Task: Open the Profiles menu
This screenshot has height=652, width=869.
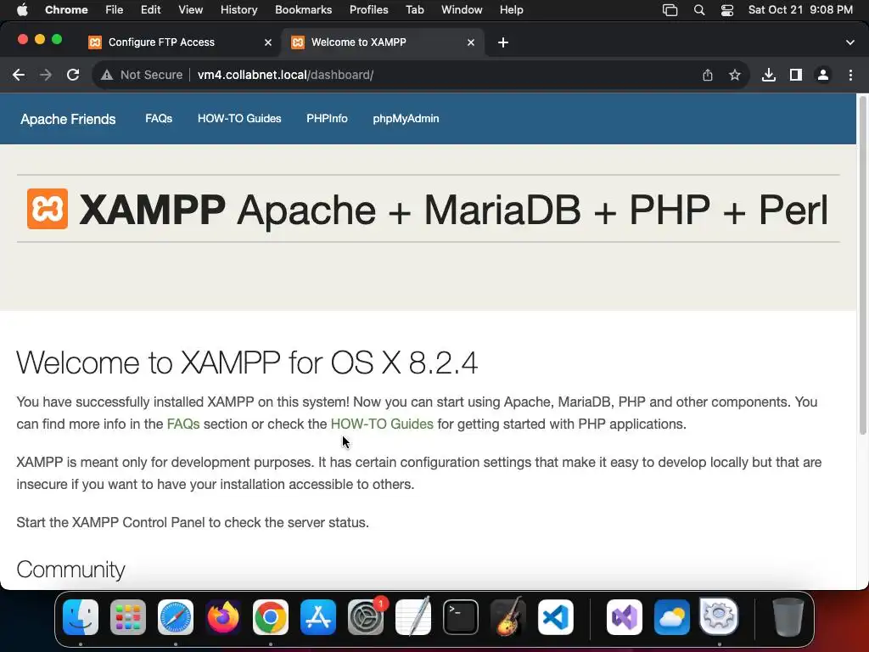Action: [x=368, y=10]
